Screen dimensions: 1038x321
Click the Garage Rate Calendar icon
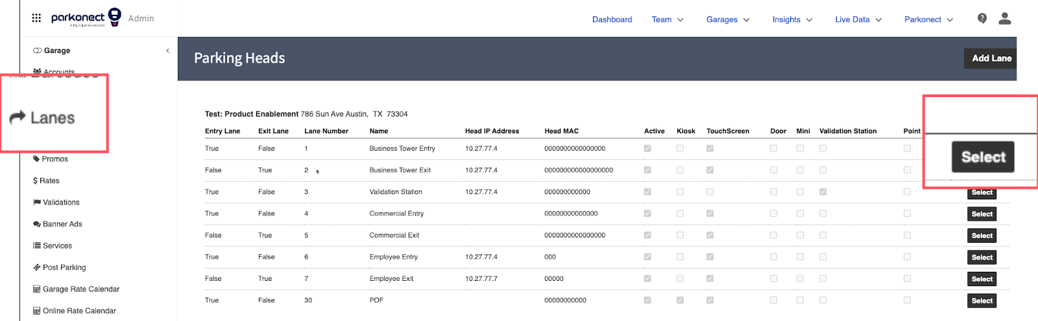pyautogui.click(x=37, y=289)
